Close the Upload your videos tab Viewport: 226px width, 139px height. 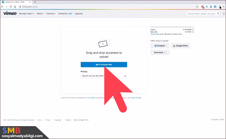(x=30, y=2)
